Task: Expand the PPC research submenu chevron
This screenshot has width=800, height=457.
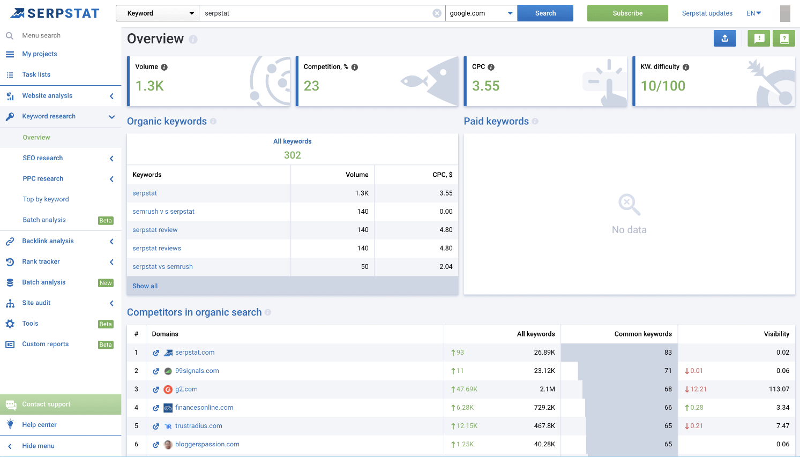Action: (x=111, y=179)
